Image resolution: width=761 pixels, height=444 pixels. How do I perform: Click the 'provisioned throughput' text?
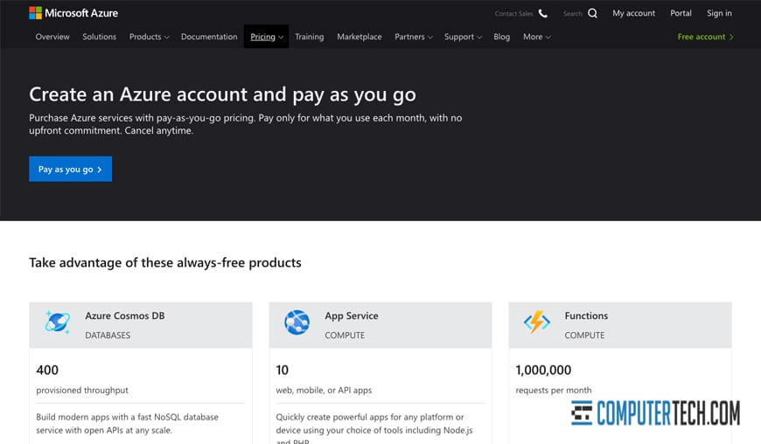[x=82, y=390]
